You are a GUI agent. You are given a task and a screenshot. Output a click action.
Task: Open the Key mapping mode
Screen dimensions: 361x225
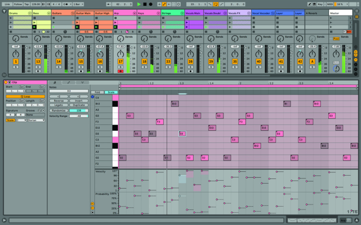pyautogui.click(x=320, y=4)
